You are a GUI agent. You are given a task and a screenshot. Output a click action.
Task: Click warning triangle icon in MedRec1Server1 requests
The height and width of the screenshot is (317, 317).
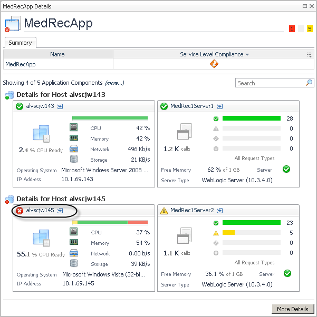(216, 128)
